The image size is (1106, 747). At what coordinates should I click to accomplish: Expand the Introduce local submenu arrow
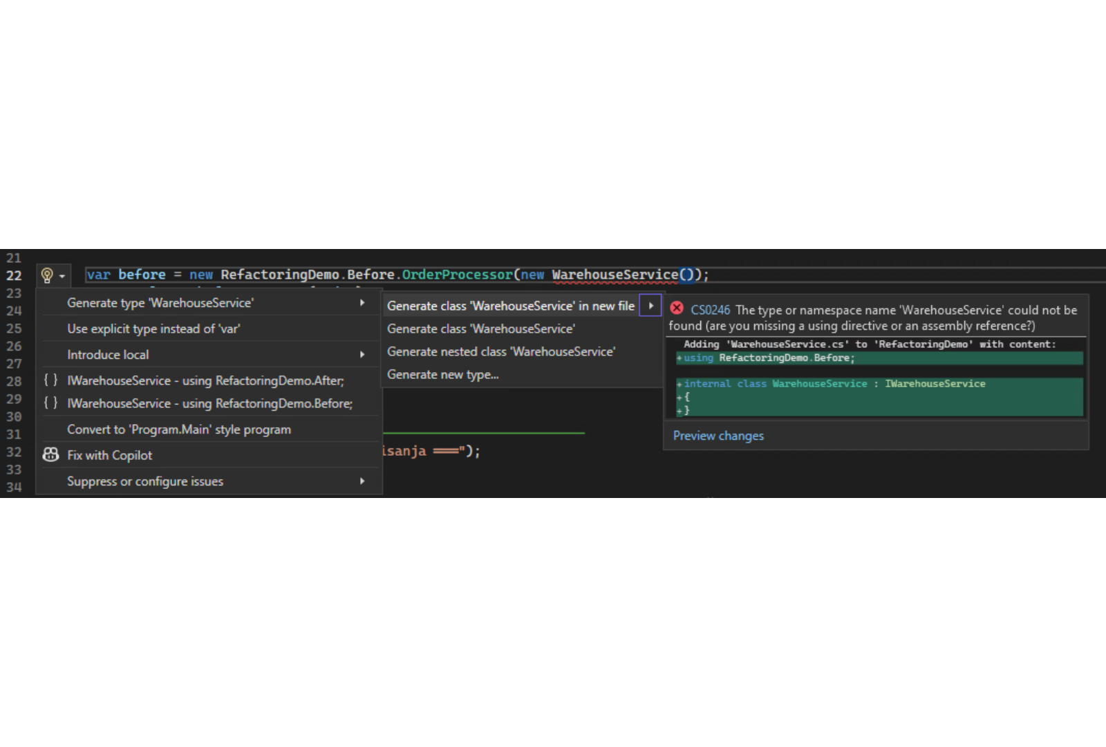click(x=362, y=355)
